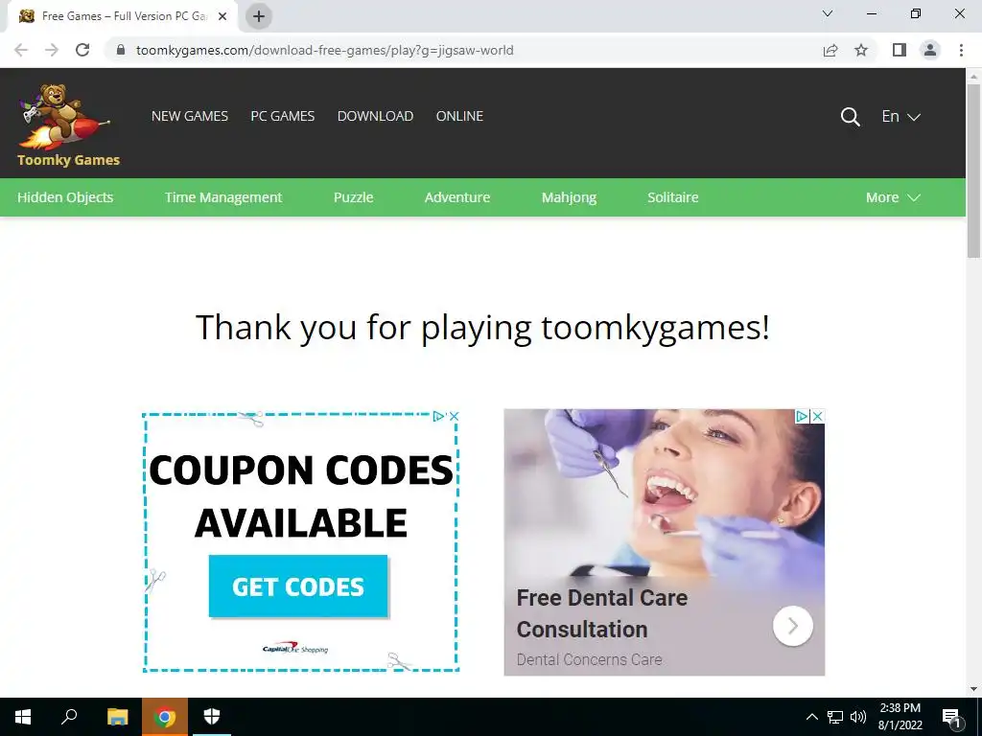Close the dental care ad
The height and width of the screenshot is (736, 982).
(x=817, y=416)
